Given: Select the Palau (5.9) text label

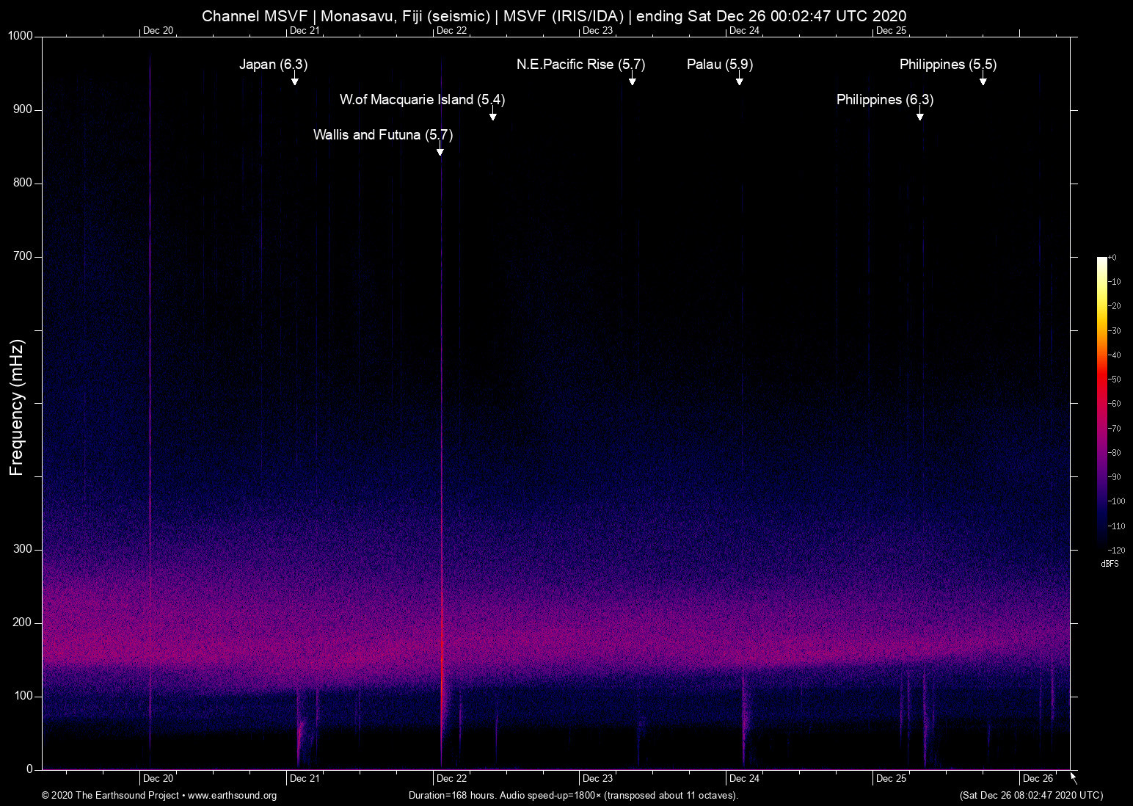Looking at the screenshot, I should [x=719, y=65].
